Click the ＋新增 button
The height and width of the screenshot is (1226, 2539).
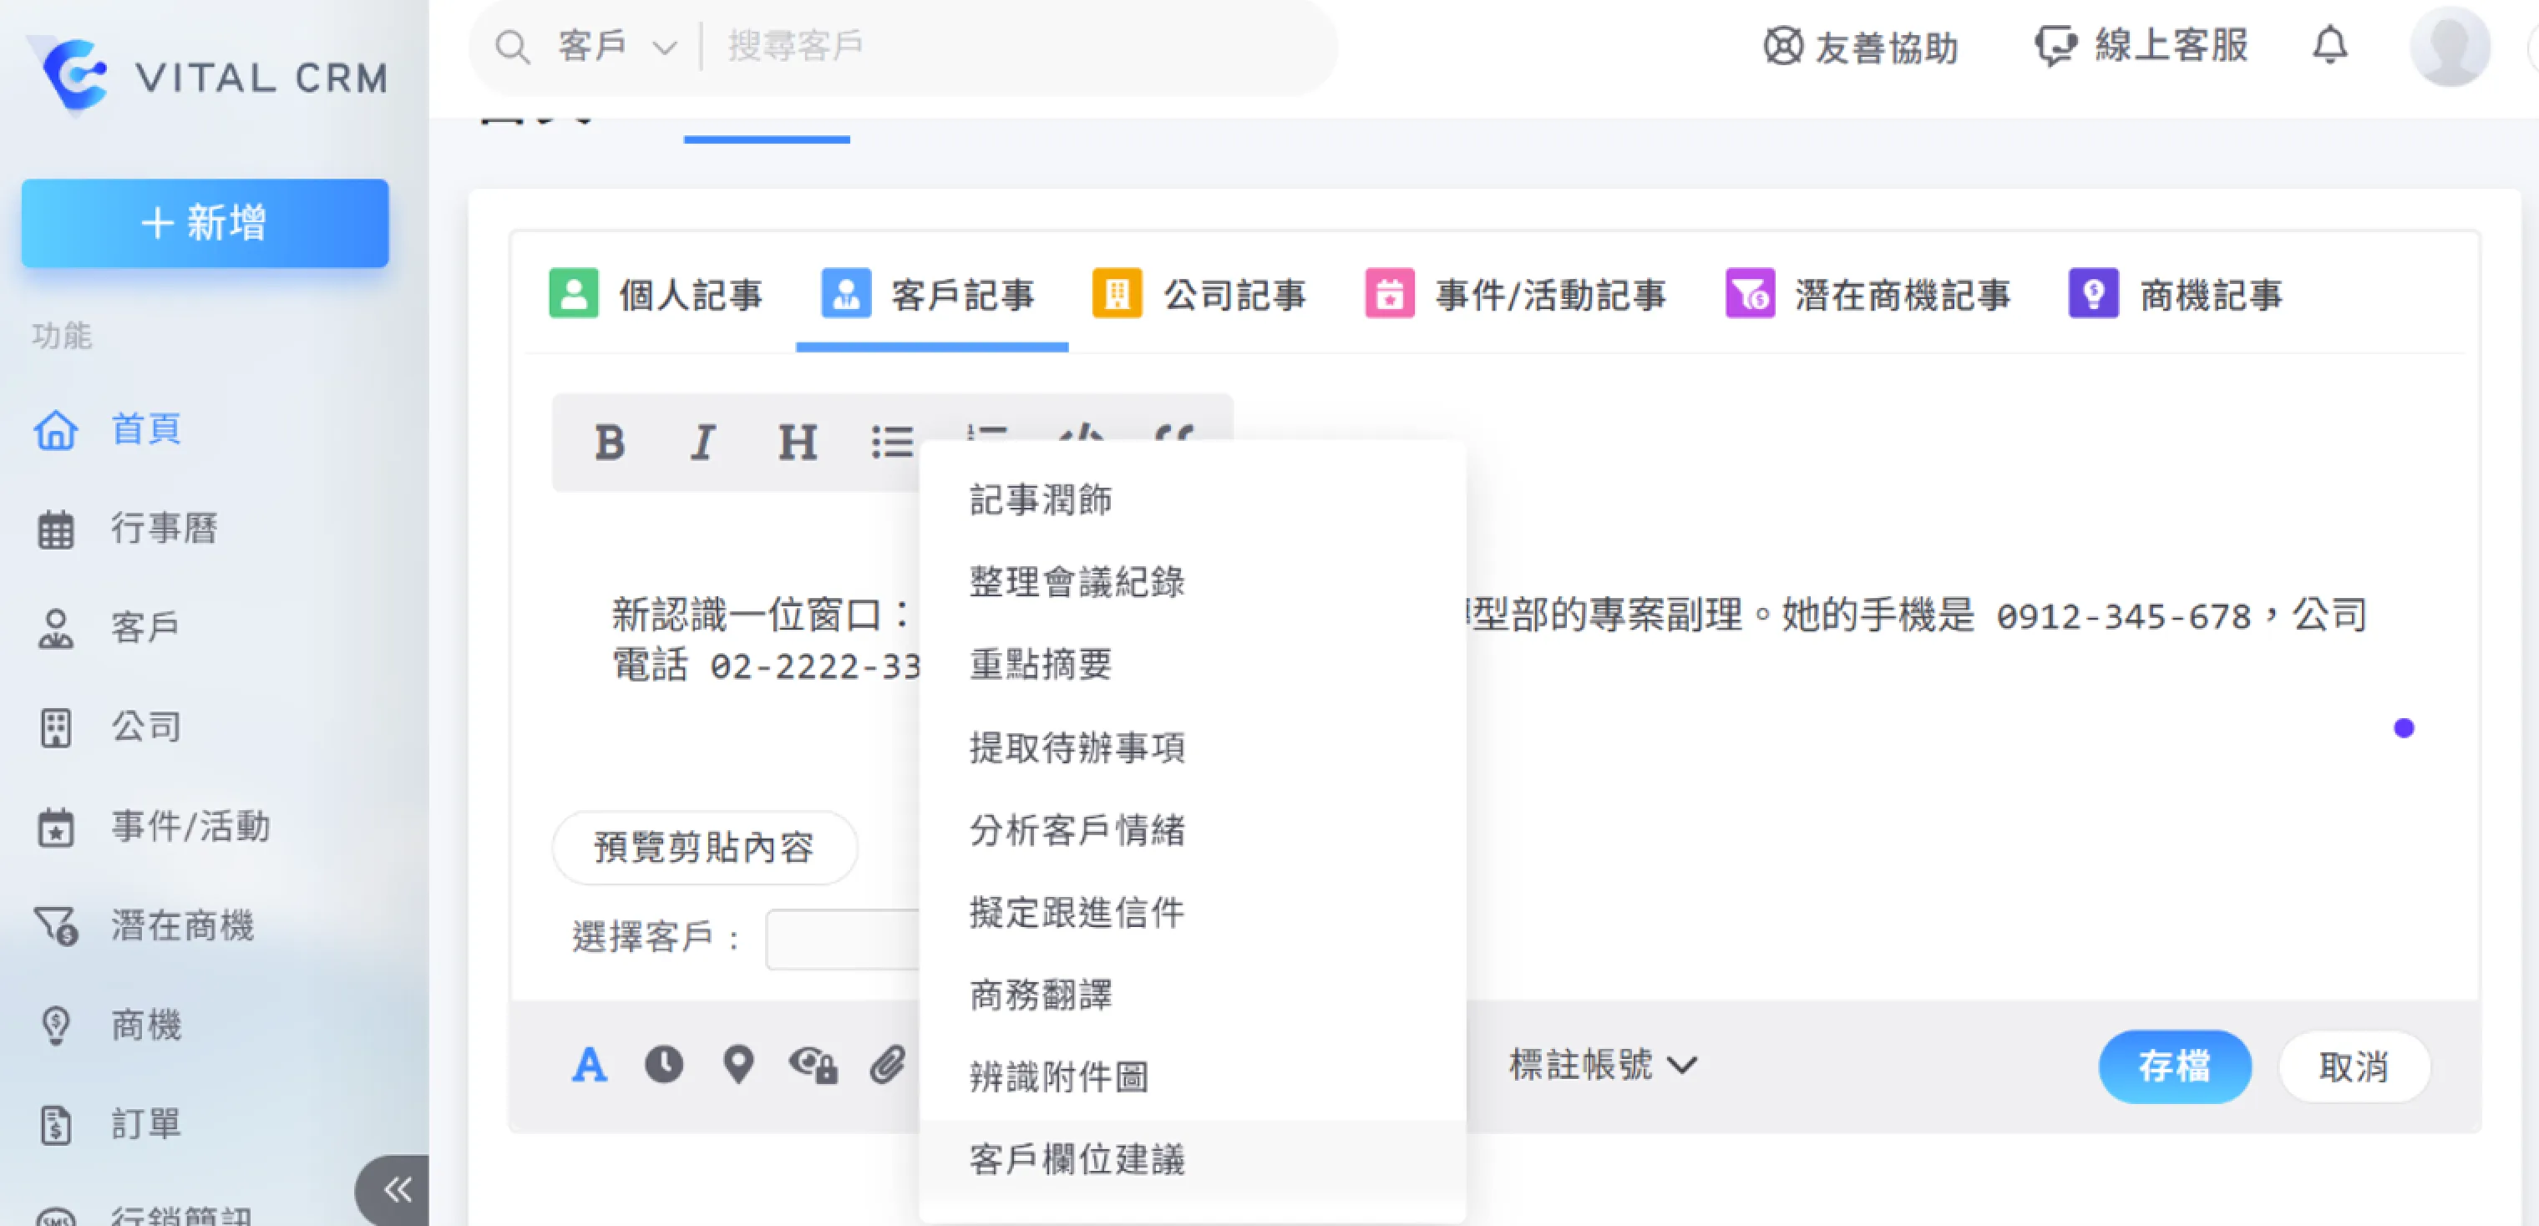[x=205, y=223]
